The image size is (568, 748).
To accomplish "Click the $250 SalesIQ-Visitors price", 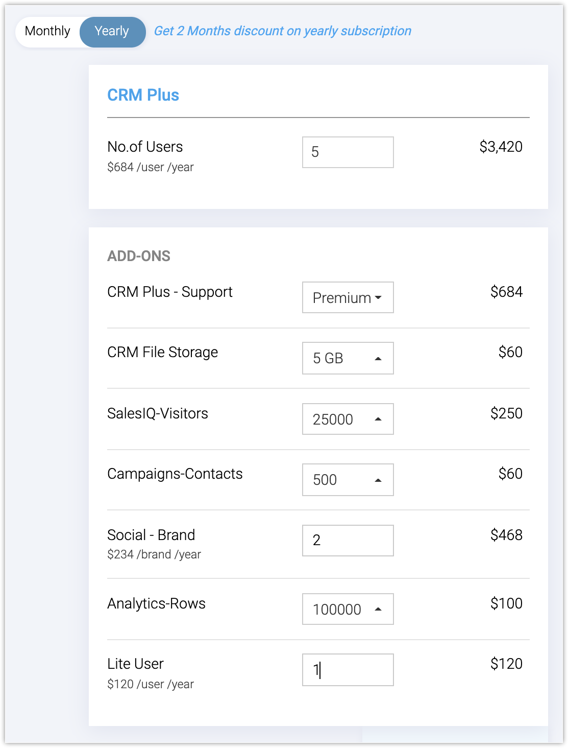I will pyautogui.click(x=506, y=413).
